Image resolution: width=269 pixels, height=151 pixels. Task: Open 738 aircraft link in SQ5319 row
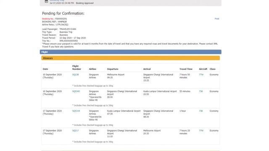tap(201, 111)
